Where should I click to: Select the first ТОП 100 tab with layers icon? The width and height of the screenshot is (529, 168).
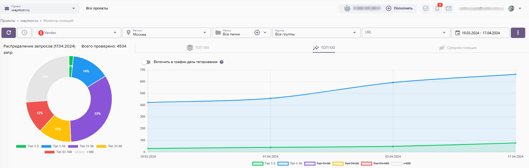[x=198, y=48]
